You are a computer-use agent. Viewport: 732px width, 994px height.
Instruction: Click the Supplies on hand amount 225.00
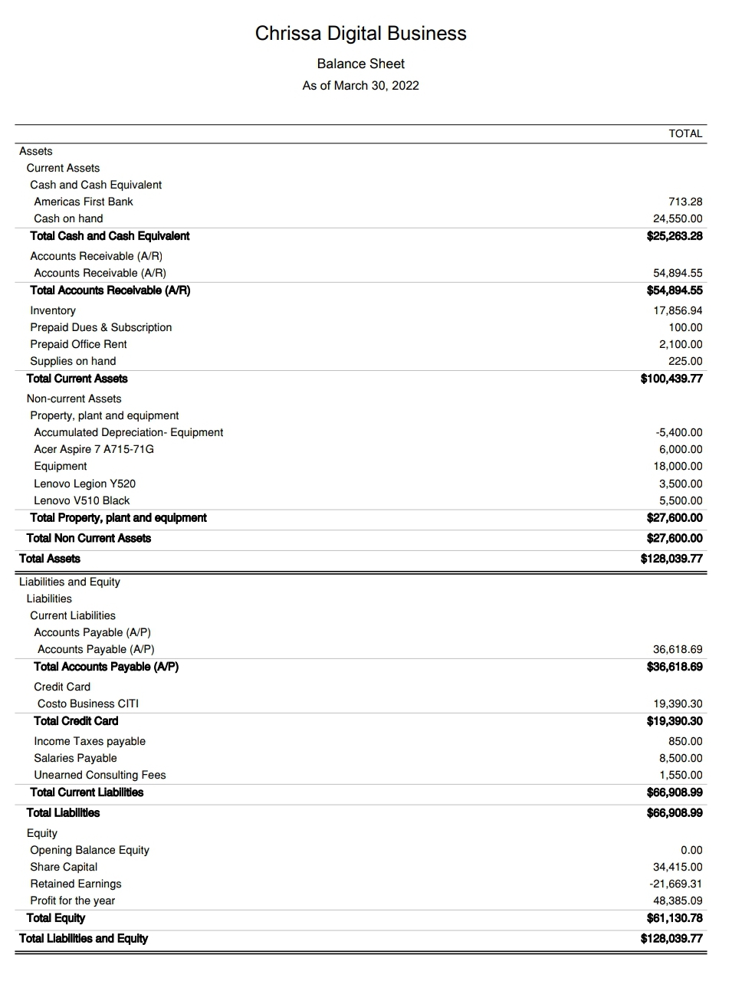[684, 361]
